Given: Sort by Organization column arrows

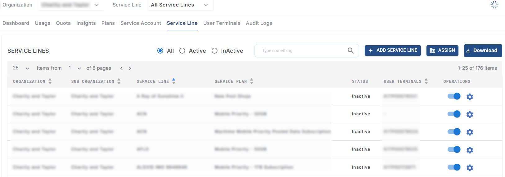Looking at the screenshot, I should (x=50, y=81).
